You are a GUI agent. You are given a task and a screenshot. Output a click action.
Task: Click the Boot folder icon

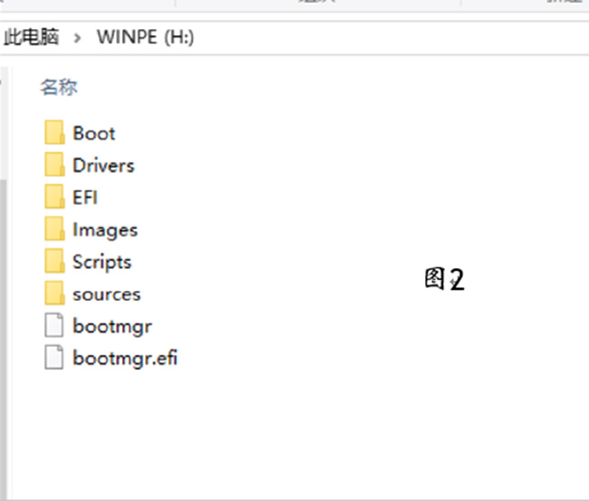coord(54,133)
